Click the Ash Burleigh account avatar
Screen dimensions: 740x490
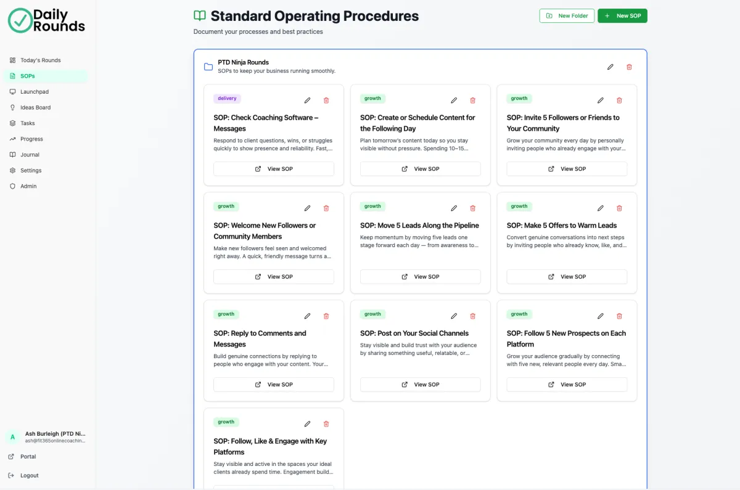pos(12,437)
